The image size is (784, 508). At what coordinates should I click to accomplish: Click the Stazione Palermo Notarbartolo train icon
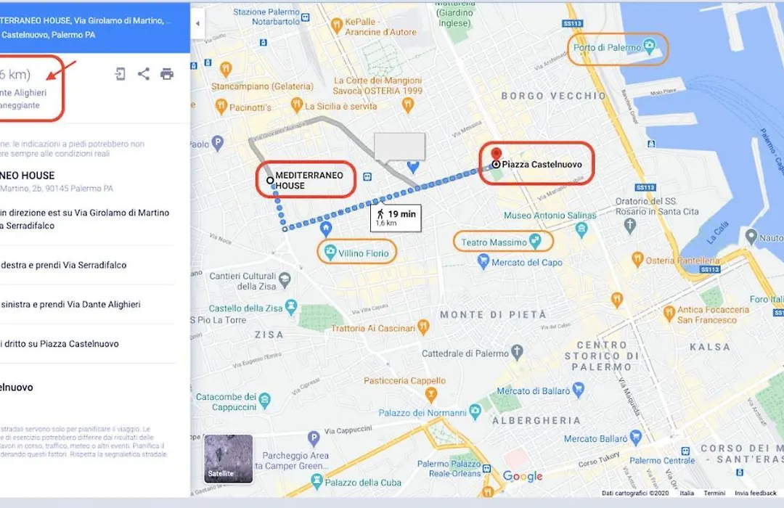[x=306, y=17]
